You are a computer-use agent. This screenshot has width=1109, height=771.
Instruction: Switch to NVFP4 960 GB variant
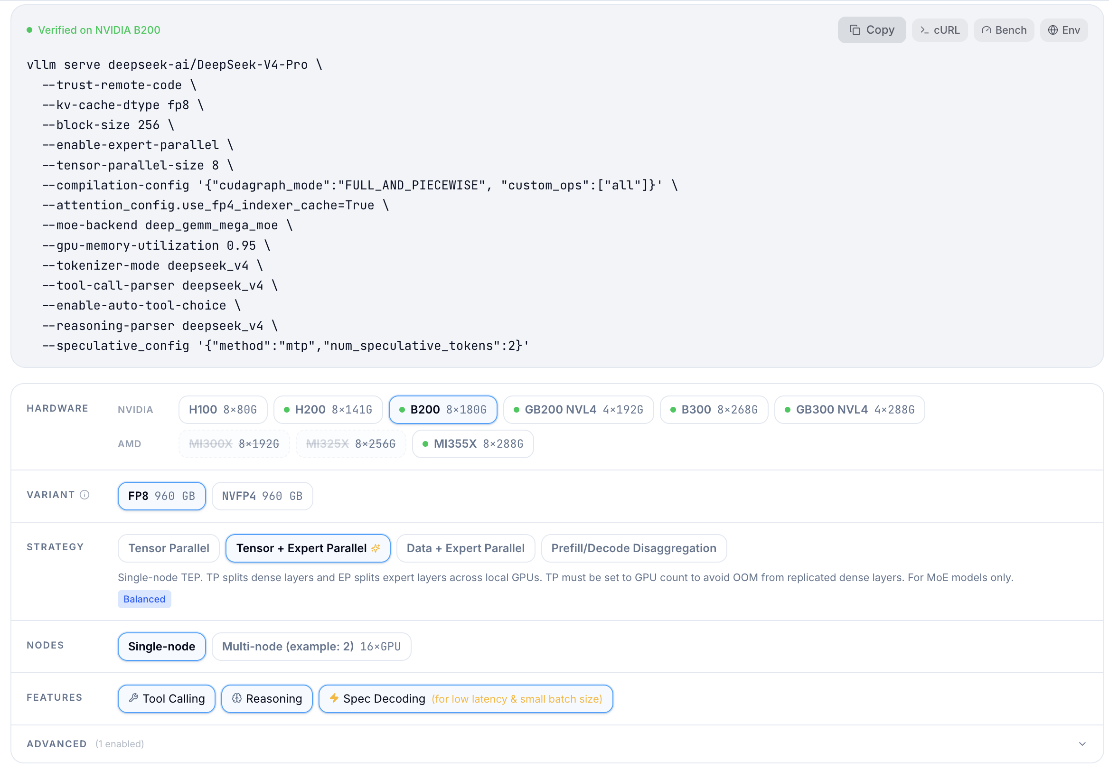262,496
